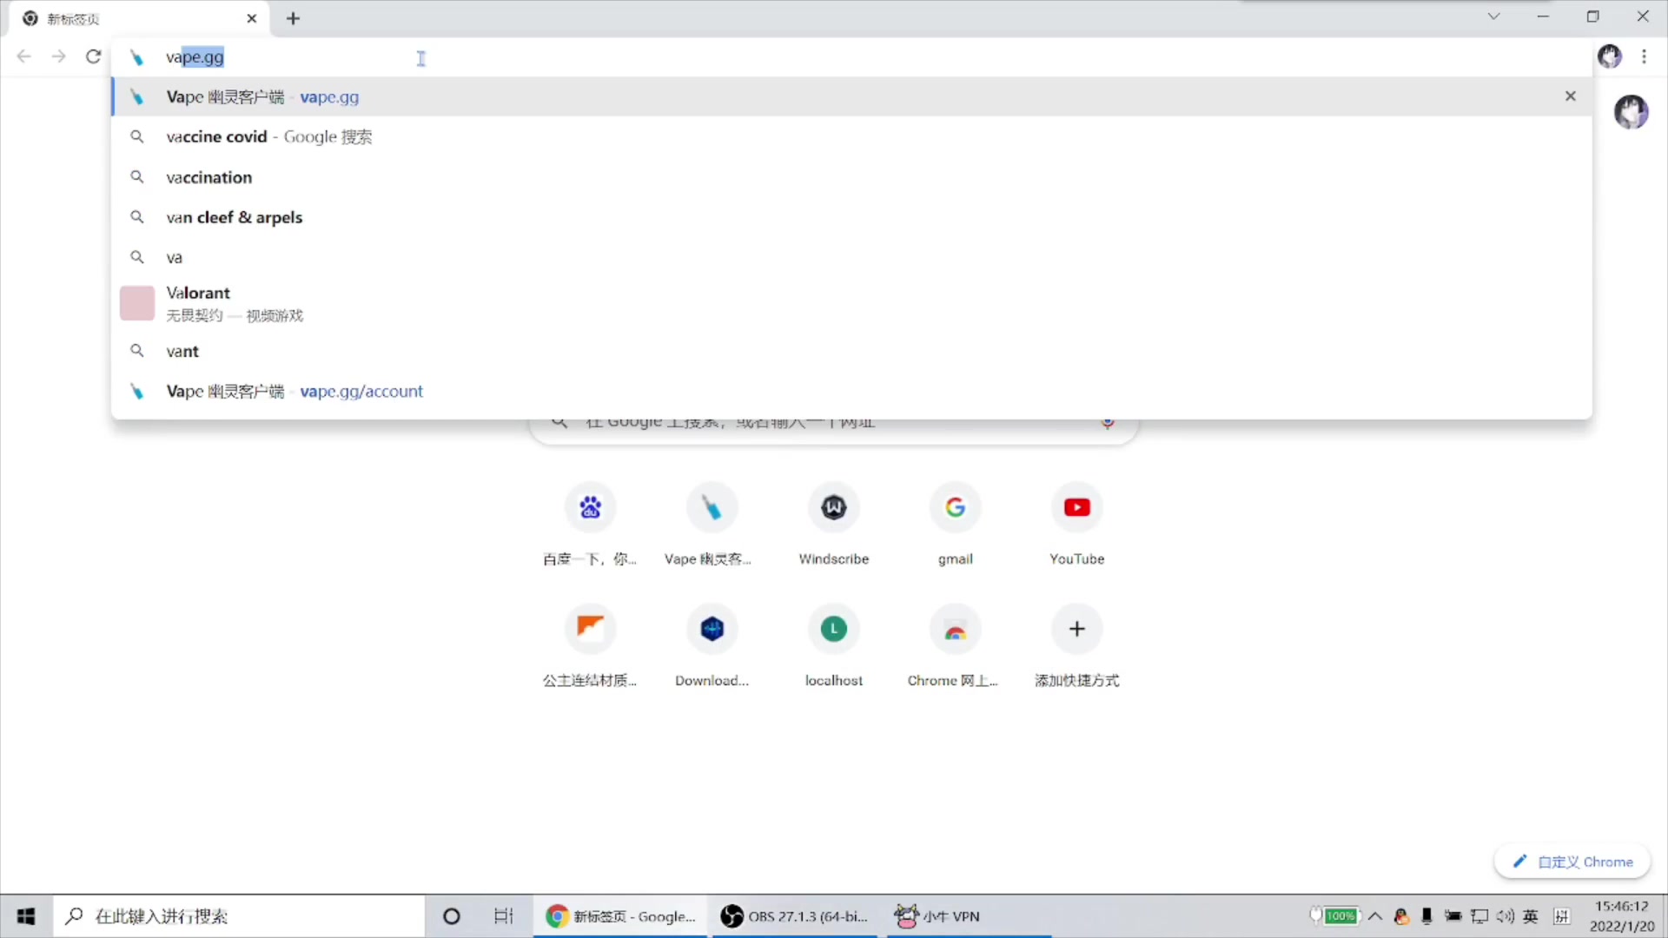Viewport: 1668px width, 938px height.
Task: Click 添加快捷方式 add shortcut button
Action: (x=1077, y=647)
